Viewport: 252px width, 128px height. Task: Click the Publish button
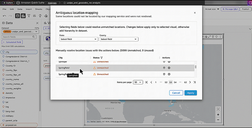click(x=246, y=9)
